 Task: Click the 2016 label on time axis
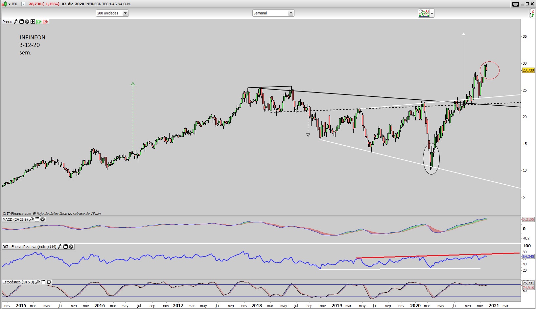click(x=100, y=305)
